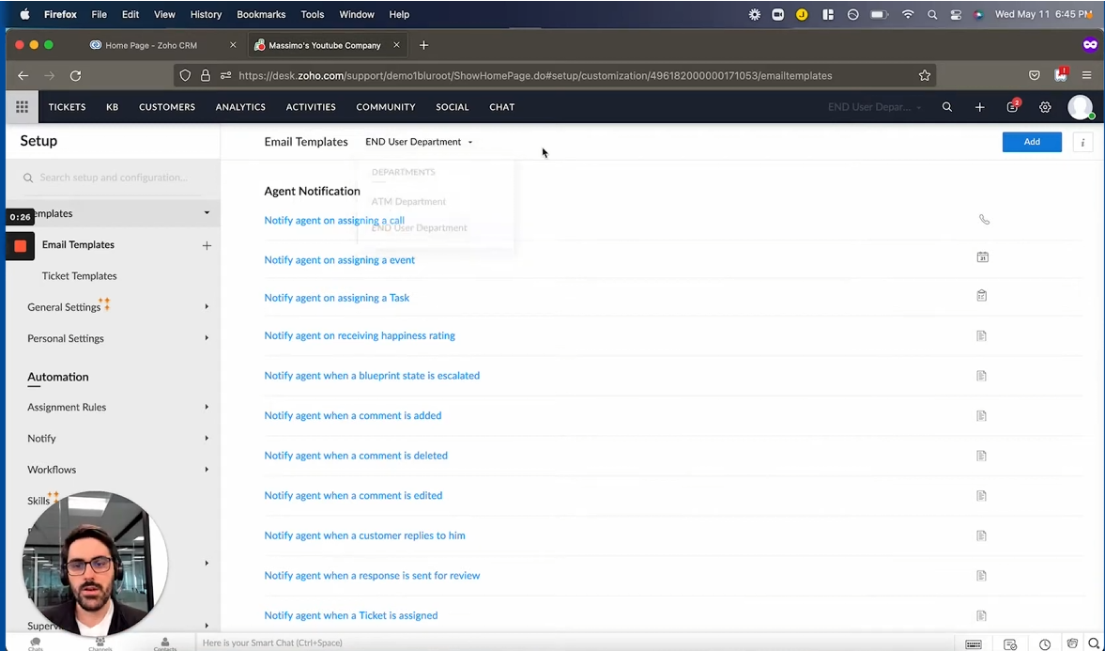Go to the TICKETS tab

pyautogui.click(x=67, y=107)
